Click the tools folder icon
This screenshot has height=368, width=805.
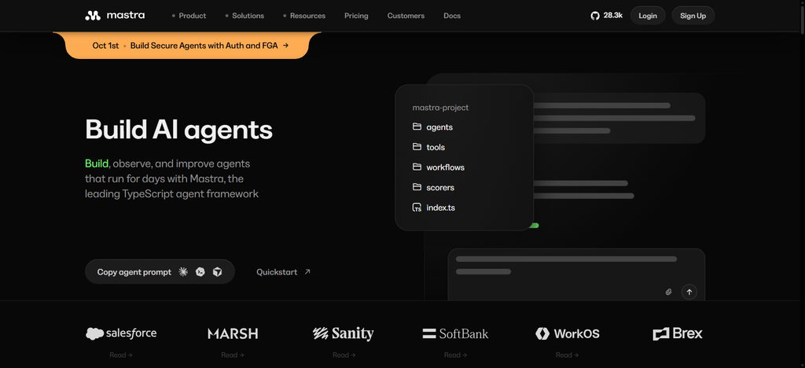tap(417, 147)
